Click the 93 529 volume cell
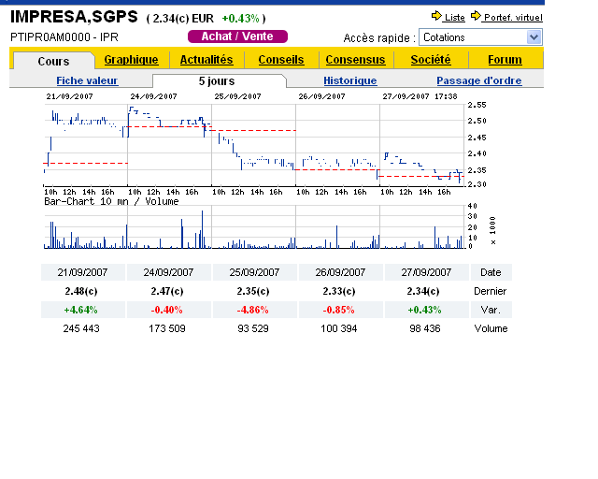Screen dimensions: 598x479 253,328
